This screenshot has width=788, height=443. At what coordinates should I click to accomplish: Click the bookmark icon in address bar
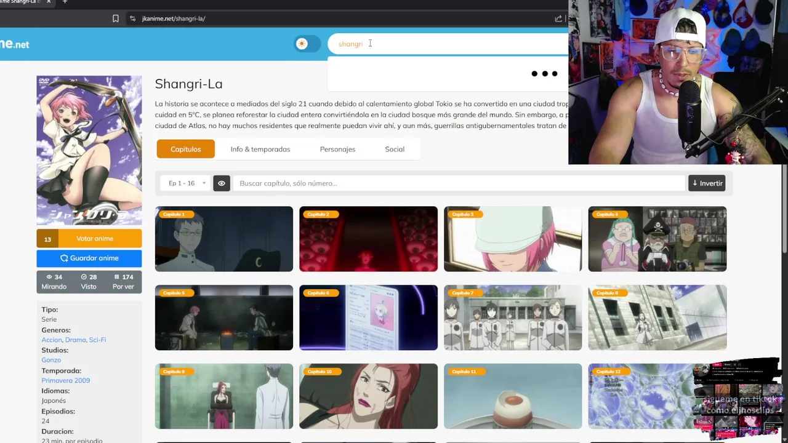point(115,18)
